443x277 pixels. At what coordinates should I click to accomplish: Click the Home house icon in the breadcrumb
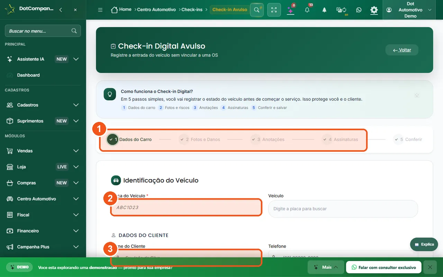(114, 10)
